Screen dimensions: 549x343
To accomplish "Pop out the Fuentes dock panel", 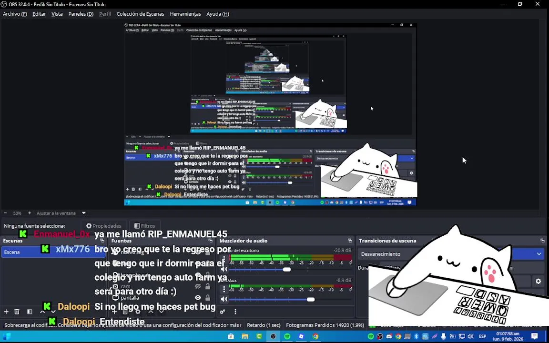I will [211, 241].
